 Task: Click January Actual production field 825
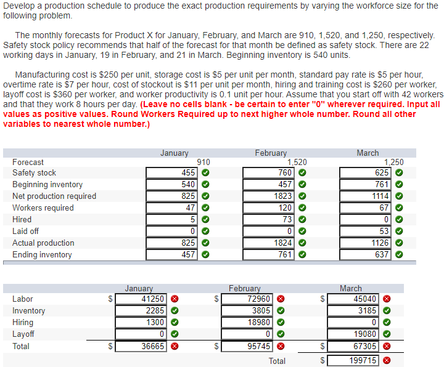pyautogui.click(x=172, y=243)
